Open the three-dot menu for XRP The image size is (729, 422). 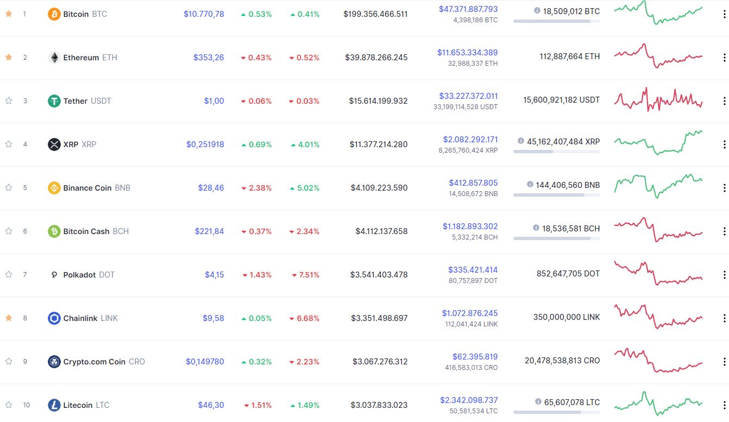(724, 144)
